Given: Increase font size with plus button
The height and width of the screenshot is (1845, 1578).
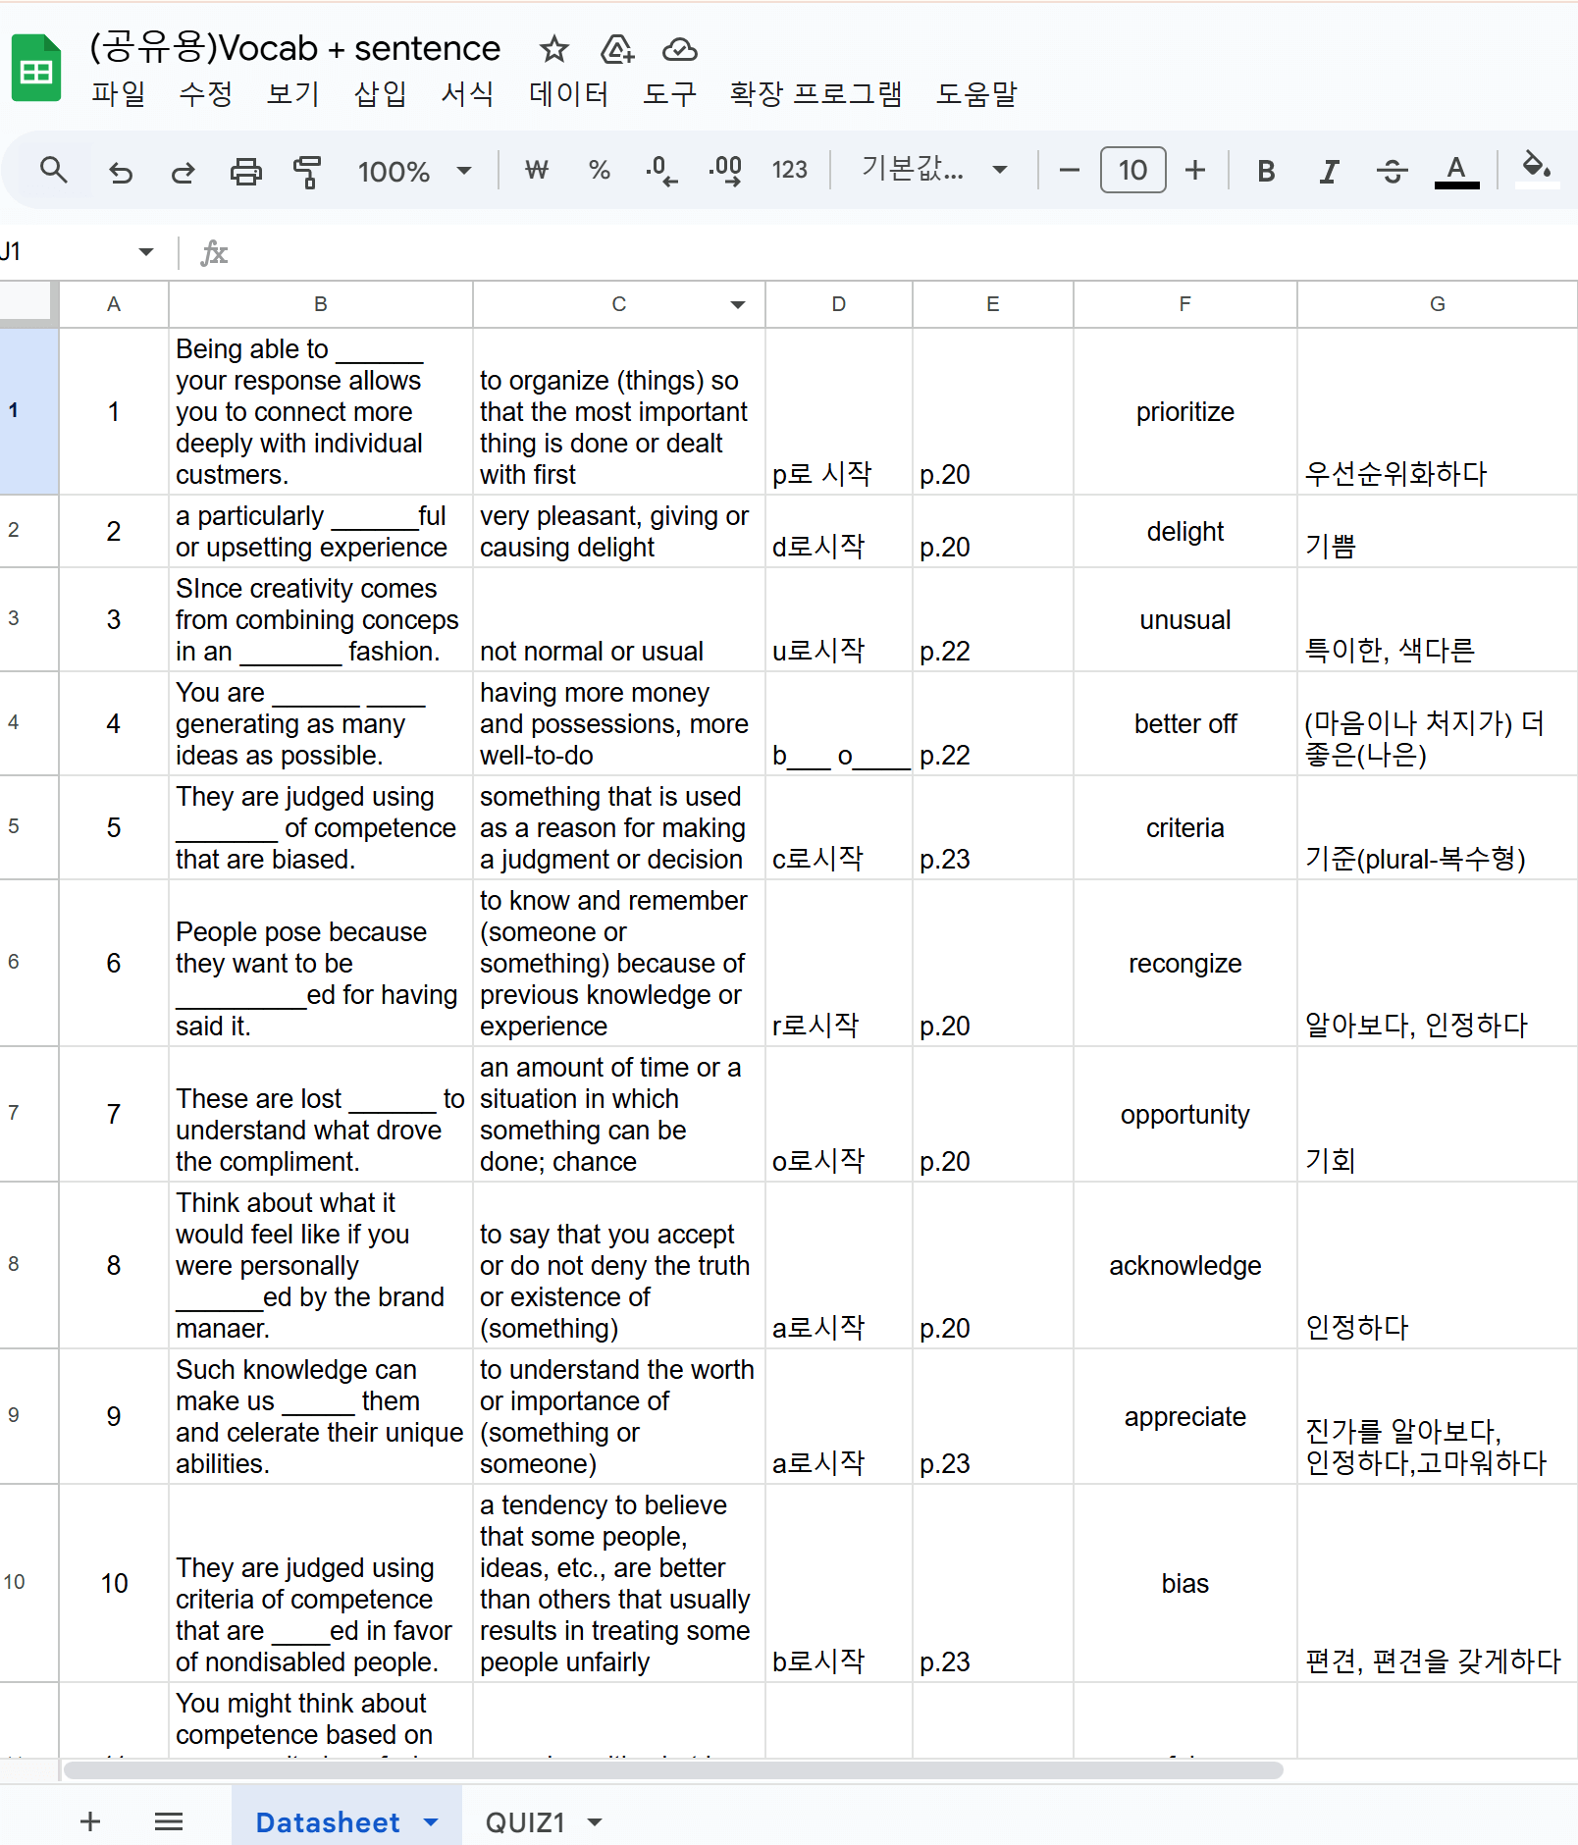Looking at the screenshot, I should tap(1195, 171).
